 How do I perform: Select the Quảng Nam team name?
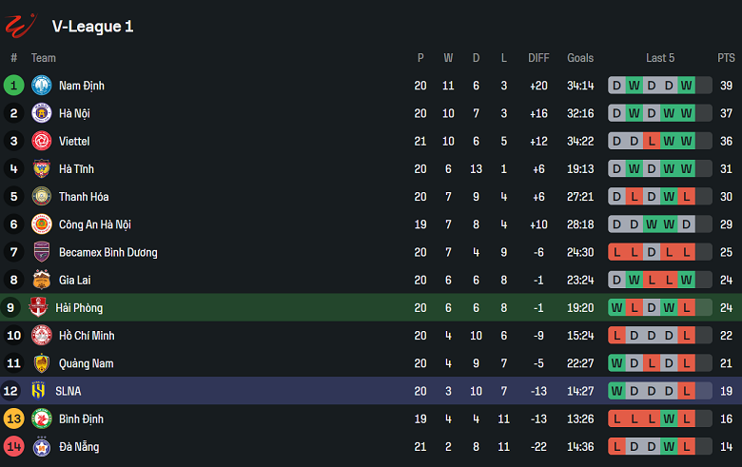click(87, 363)
